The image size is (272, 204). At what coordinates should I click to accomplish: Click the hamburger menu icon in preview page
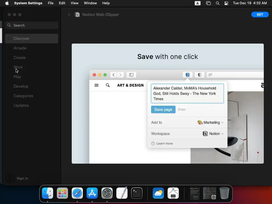tap(96, 85)
